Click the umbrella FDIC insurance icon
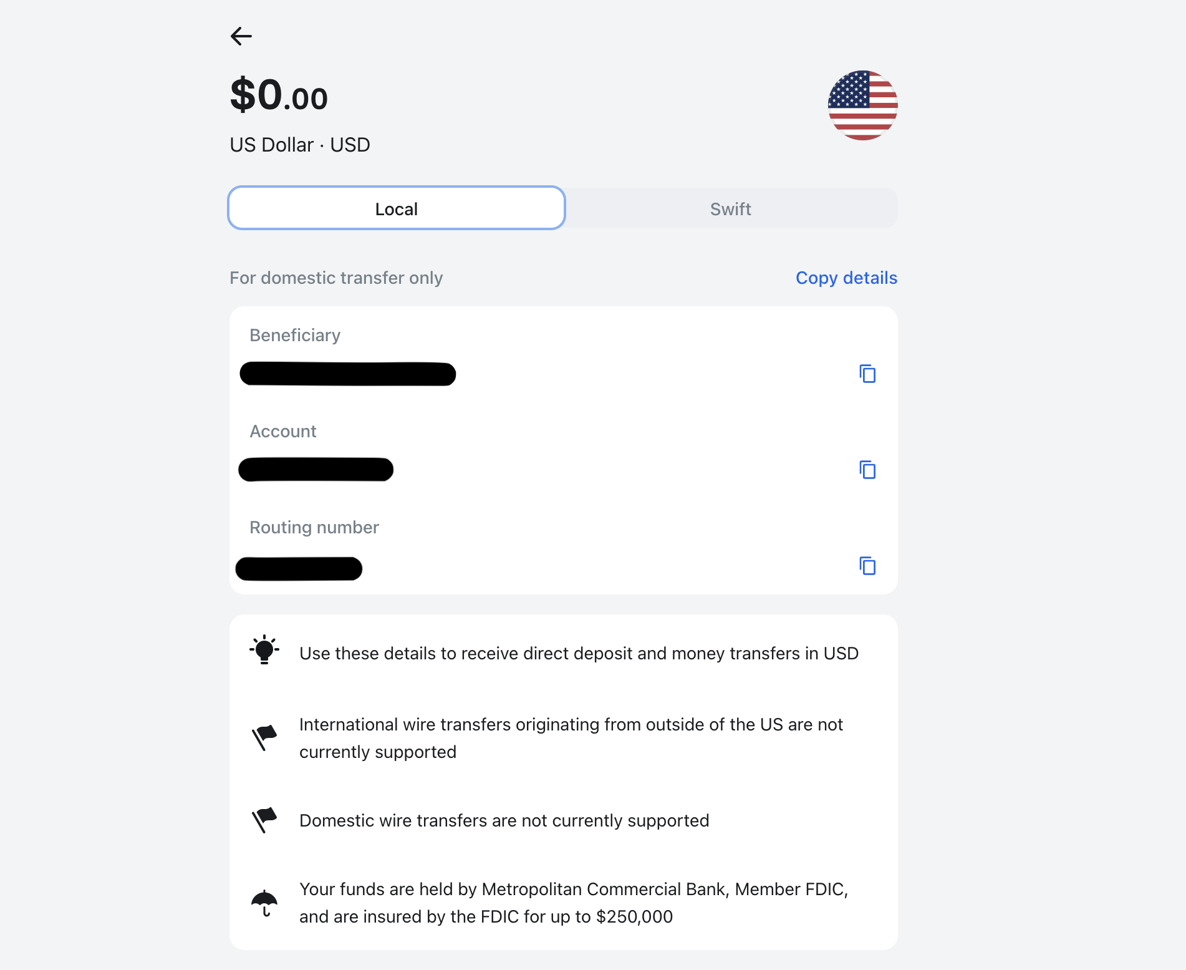The height and width of the screenshot is (970, 1186). point(264,903)
